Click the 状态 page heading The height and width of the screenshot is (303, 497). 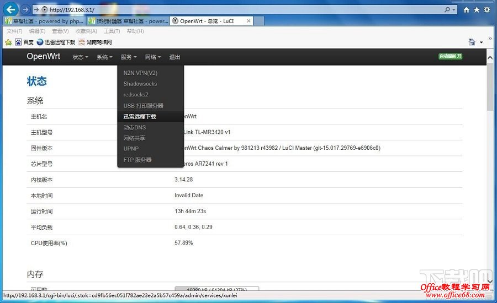tap(37, 81)
